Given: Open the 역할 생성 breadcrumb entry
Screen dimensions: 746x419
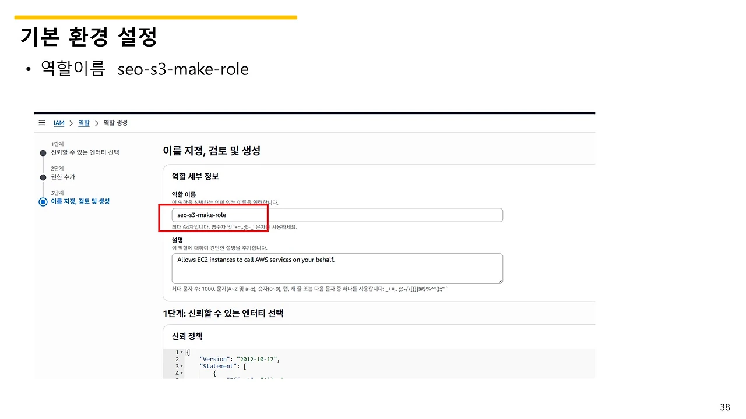Looking at the screenshot, I should coord(114,123).
